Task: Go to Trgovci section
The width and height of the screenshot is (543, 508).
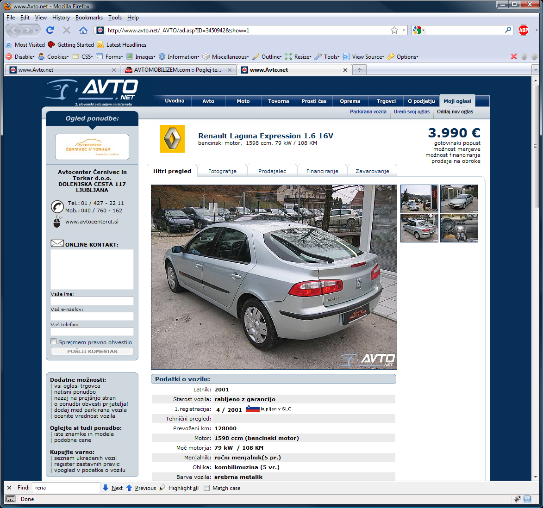Action: tap(386, 101)
